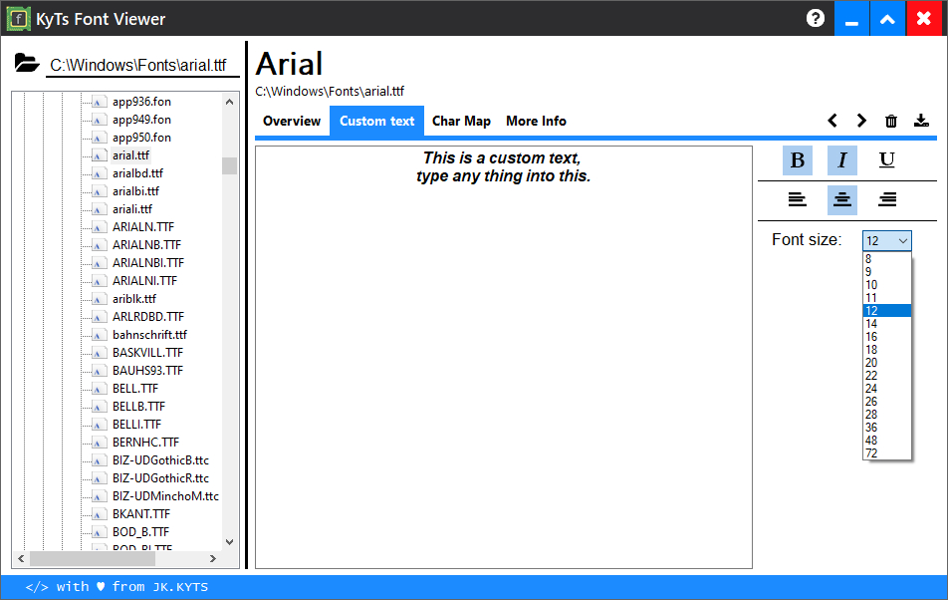Click file tree scroll up arrow

pos(229,102)
